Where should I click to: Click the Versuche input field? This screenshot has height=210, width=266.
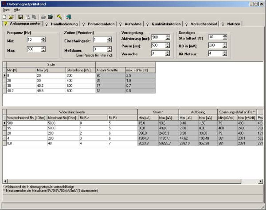click(158, 54)
